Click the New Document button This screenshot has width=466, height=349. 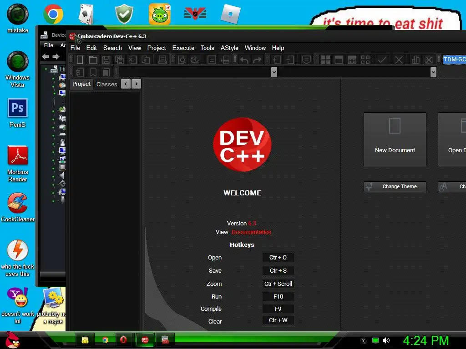[x=395, y=139]
